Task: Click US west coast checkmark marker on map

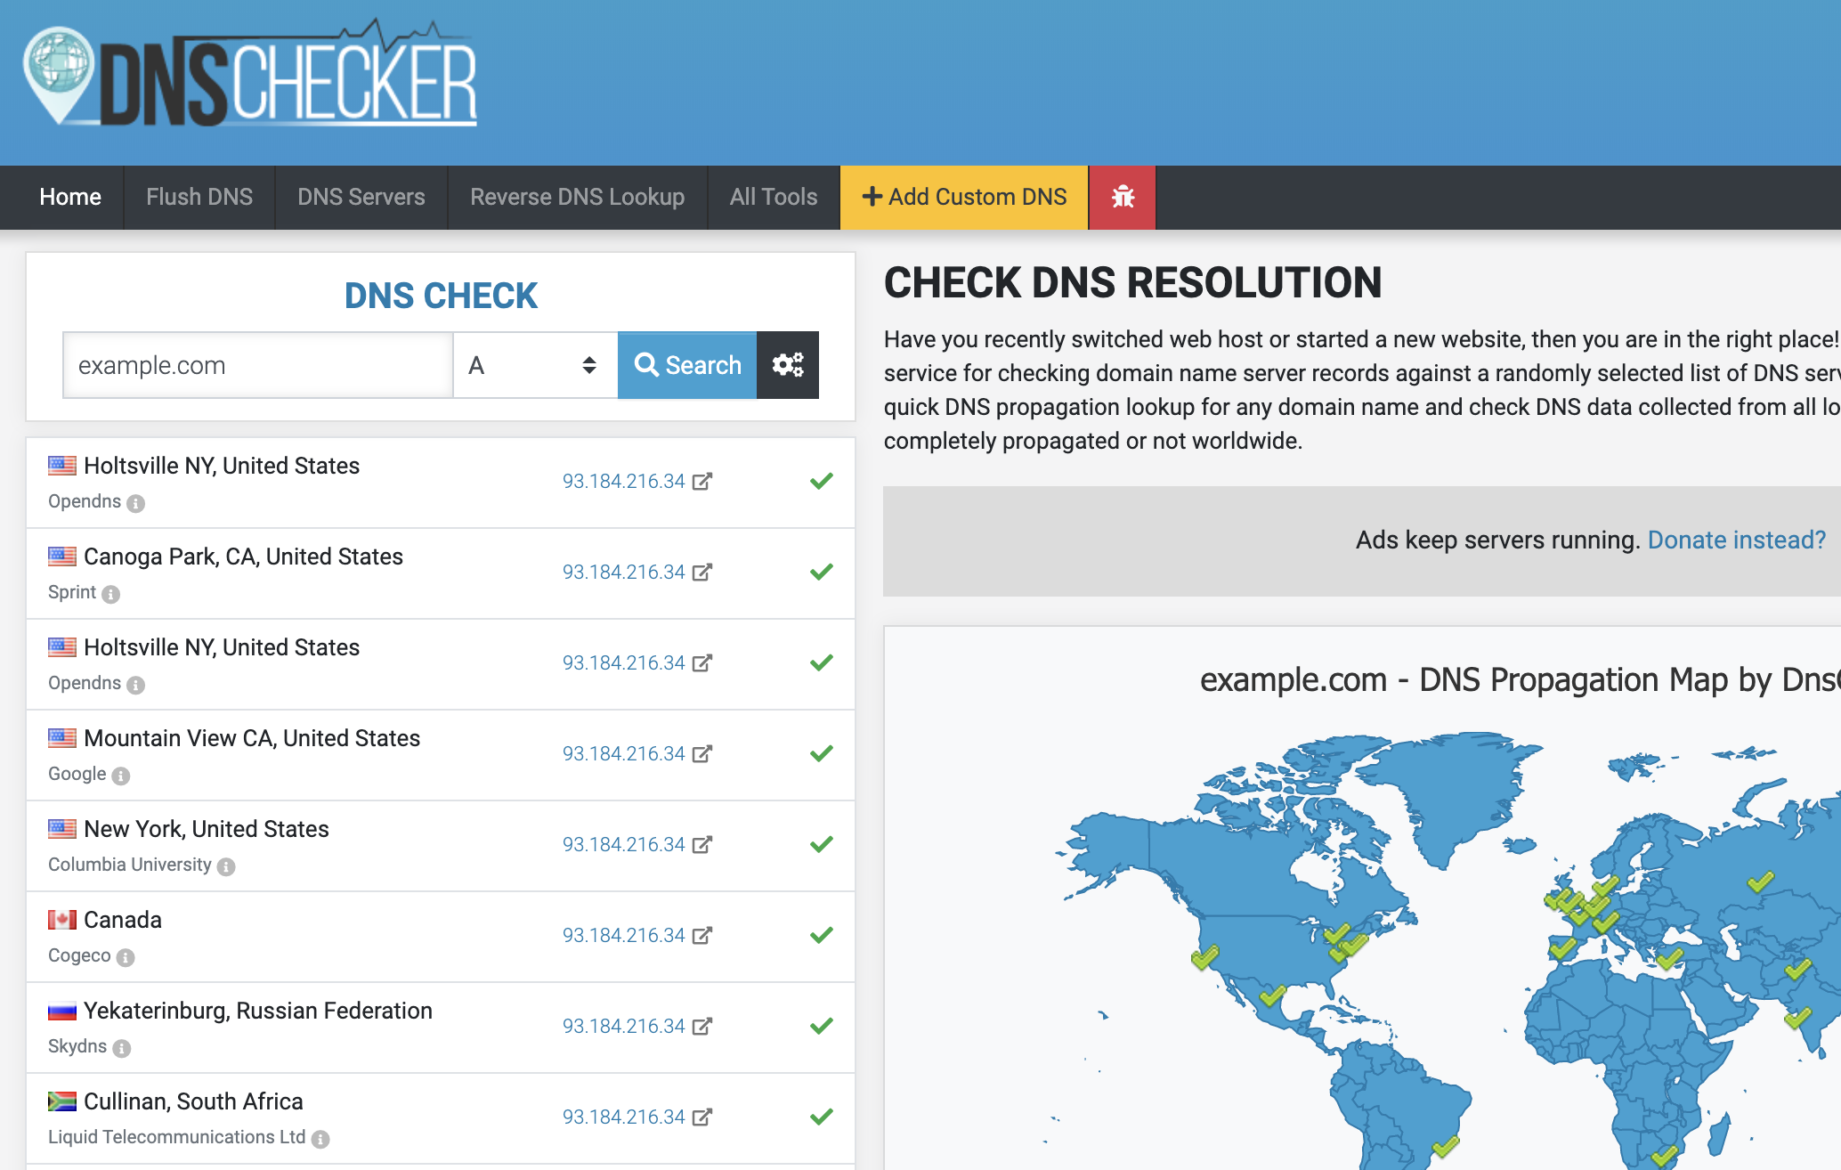Action: [1204, 957]
